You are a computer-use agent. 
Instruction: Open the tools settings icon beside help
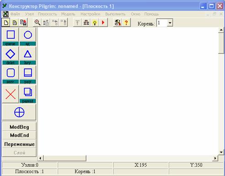118,22
